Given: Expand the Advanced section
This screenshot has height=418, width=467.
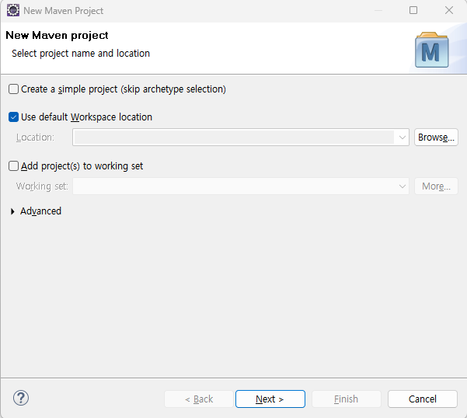Looking at the screenshot, I should (12, 211).
